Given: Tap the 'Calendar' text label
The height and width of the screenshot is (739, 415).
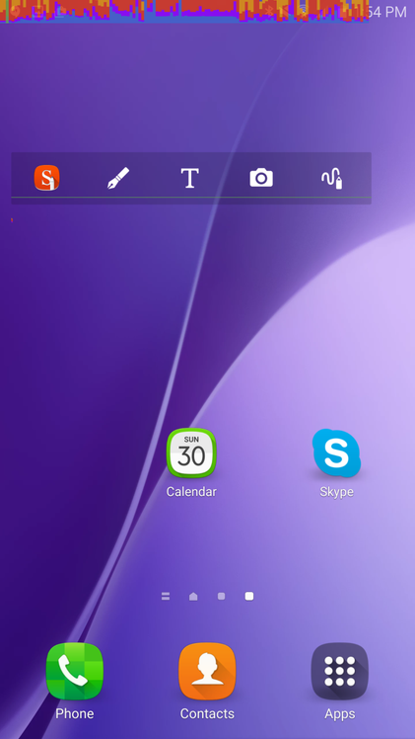Looking at the screenshot, I should coord(191,492).
